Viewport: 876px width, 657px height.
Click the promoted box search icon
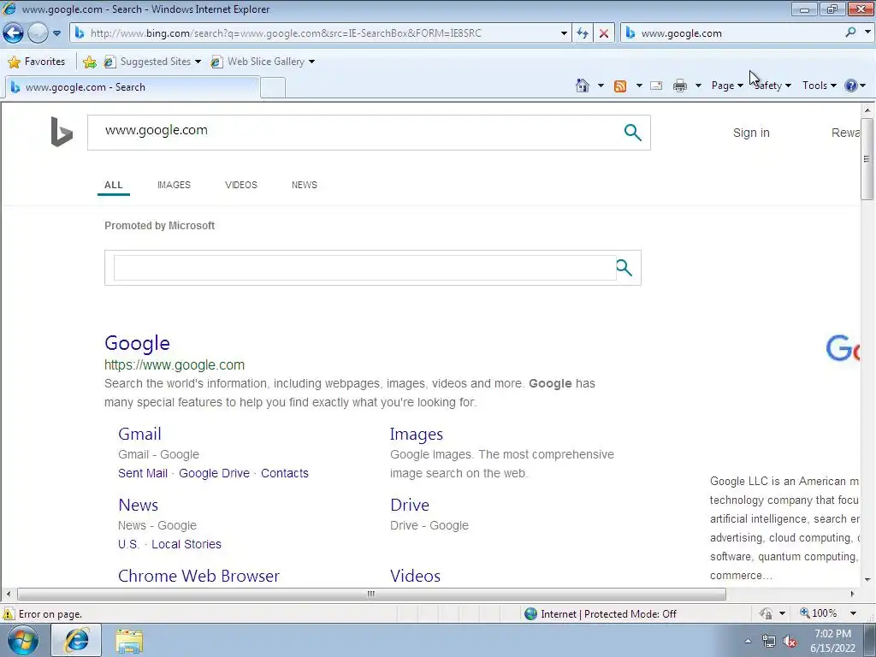(624, 268)
